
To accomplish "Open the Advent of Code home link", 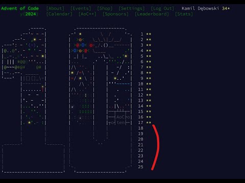I will [x=20, y=8].
